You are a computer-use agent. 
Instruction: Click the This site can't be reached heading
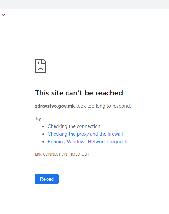pyautogui.click(x=79, y=93)
